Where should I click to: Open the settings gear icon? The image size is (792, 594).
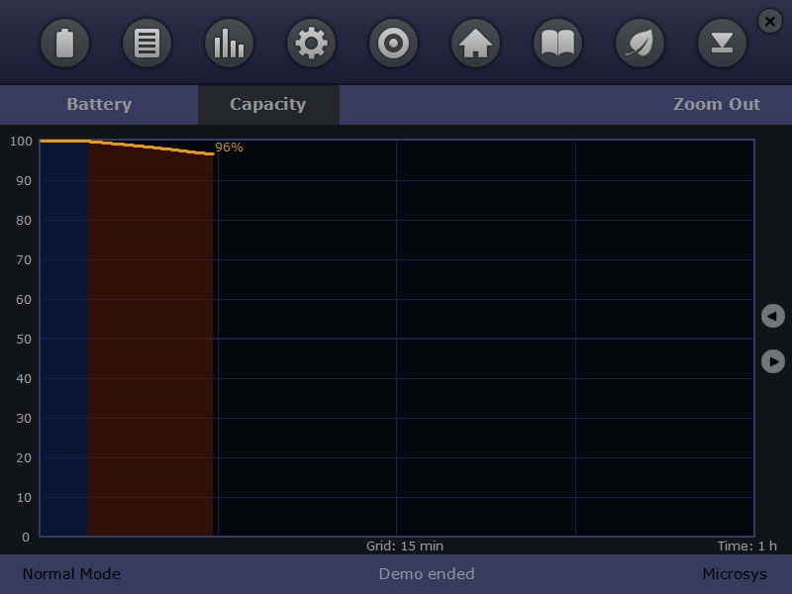tap(311, 43)
